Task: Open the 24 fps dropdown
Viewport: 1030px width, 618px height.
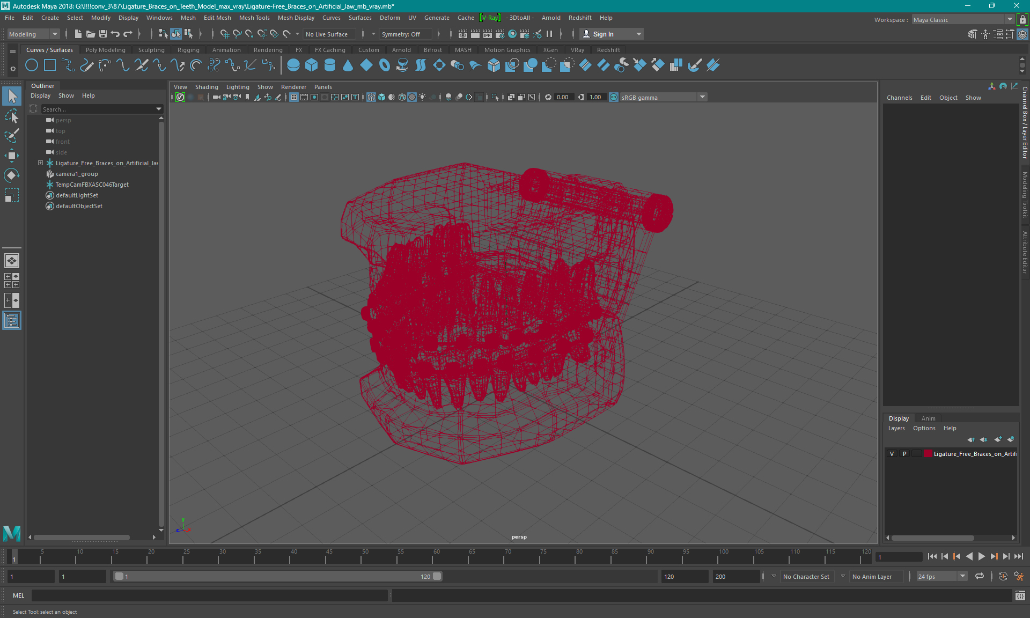Action: 941,576
